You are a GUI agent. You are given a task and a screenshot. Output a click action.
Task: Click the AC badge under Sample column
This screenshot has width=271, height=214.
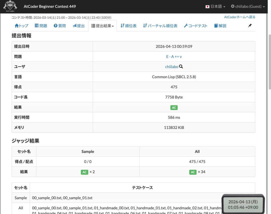tap(84, 172)
